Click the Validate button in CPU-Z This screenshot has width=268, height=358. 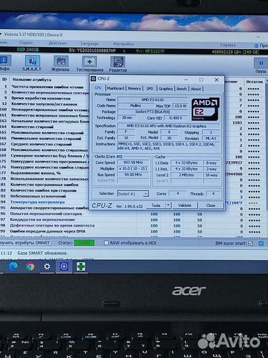pos(185,206)
